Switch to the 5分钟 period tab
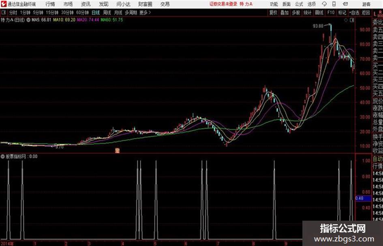This screenshot has height=246, width=383. (x=38, y=13)
